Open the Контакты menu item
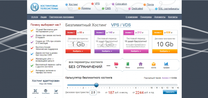 [173, 17]
